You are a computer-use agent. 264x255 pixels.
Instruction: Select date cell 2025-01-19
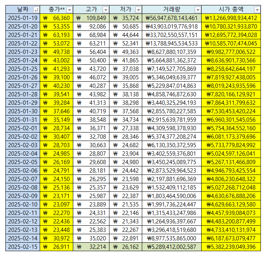point(23,18)
